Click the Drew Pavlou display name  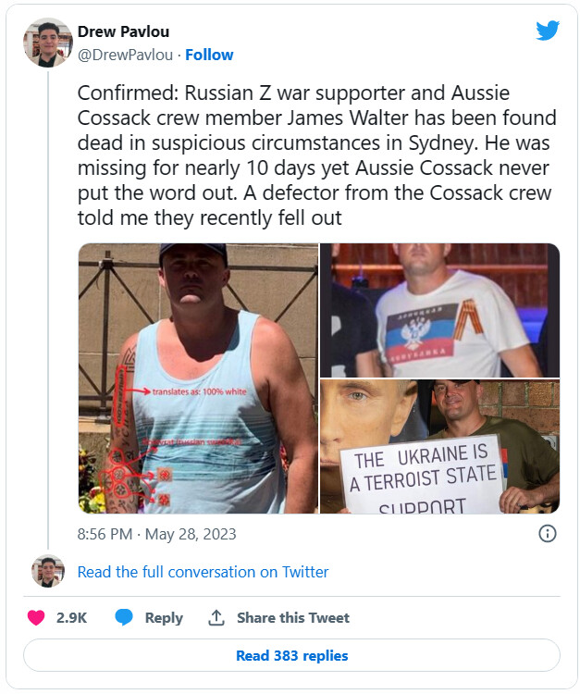(x=123, y=33)
